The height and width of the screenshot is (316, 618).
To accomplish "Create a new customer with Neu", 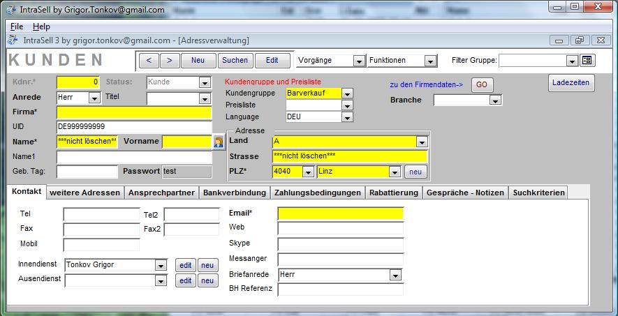I will pos(198,60).
